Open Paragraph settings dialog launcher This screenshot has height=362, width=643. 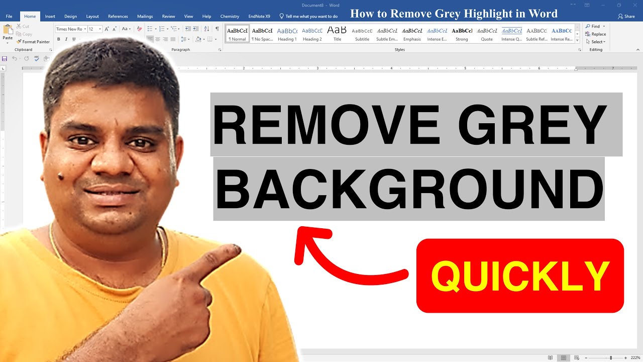click(x=220, y=50)
